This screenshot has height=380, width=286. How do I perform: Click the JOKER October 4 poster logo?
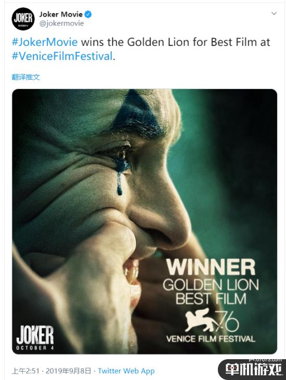point(35,338)
